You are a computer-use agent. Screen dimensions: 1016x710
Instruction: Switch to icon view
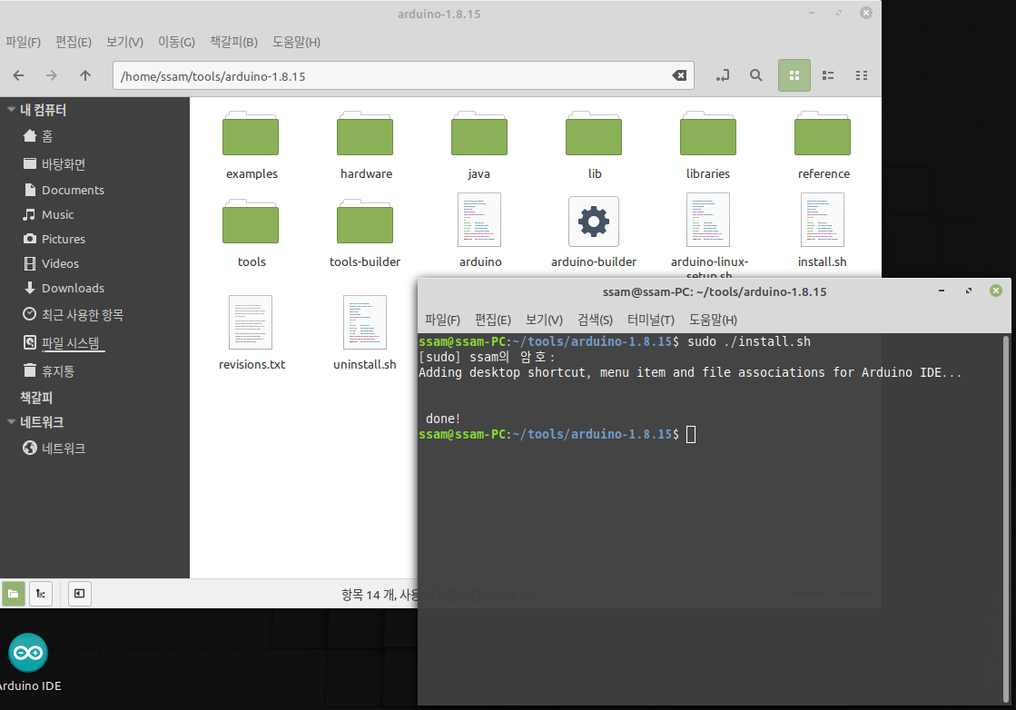[794, 75]
